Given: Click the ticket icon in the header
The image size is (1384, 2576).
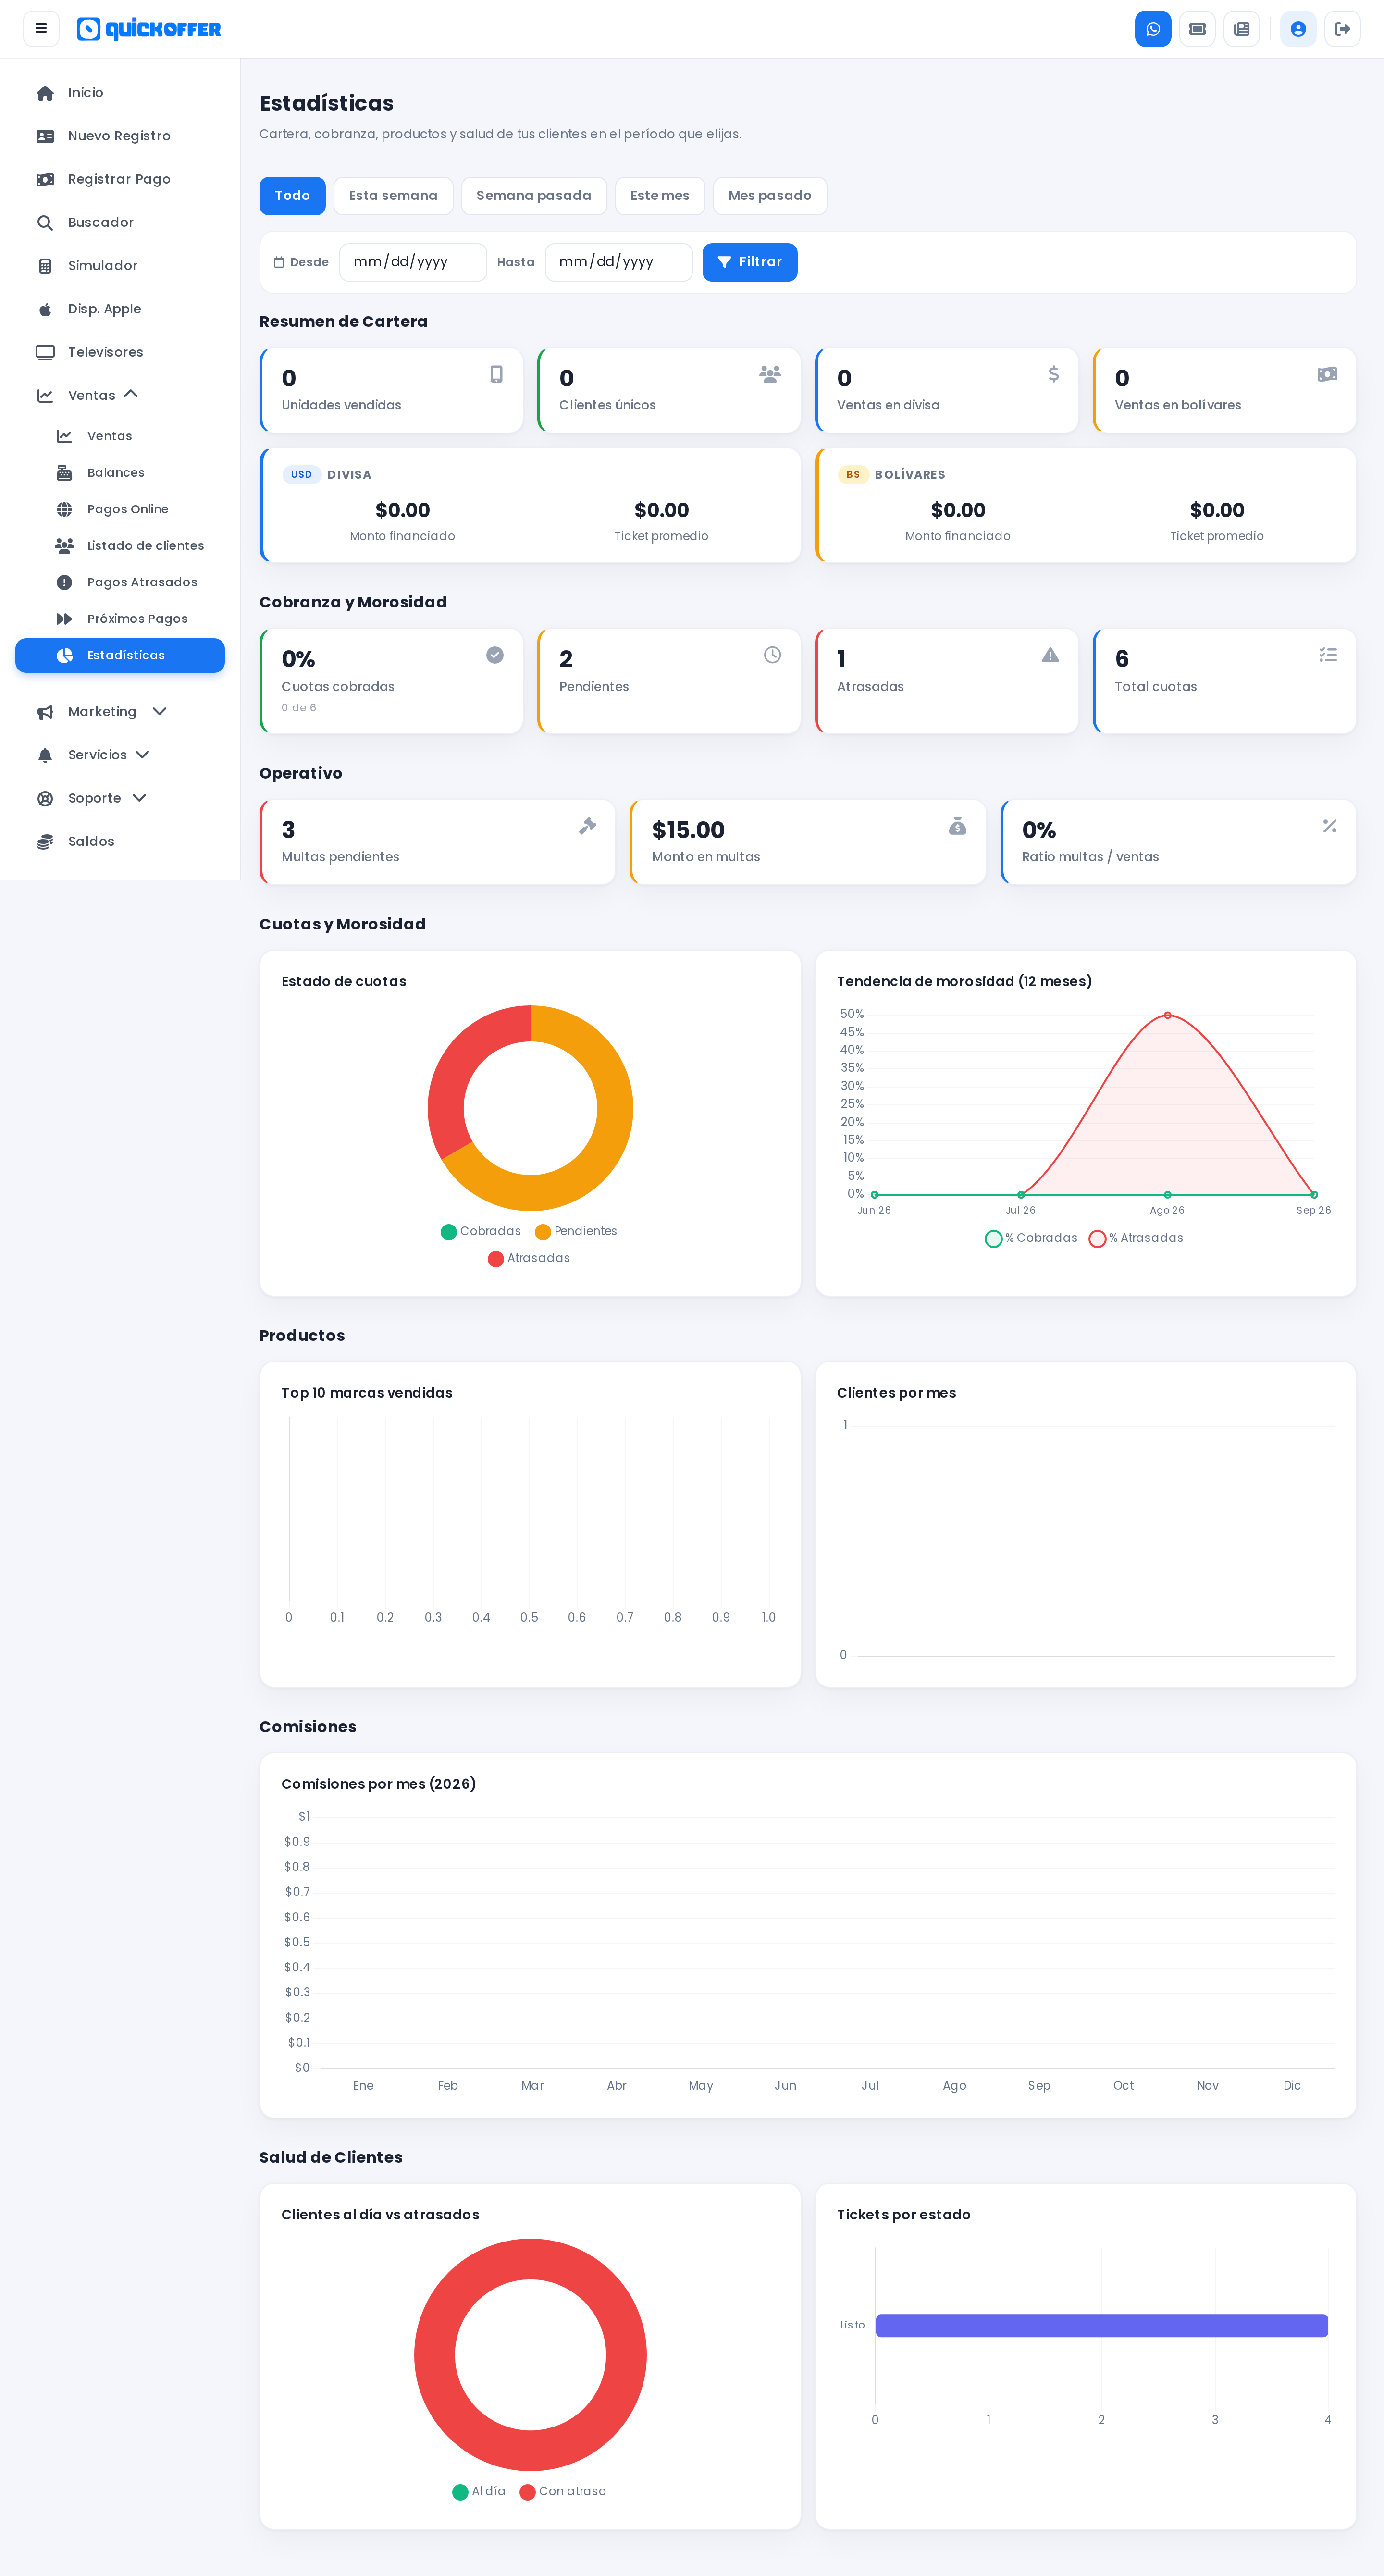Looking at the screenshot, I should 1197,29.
